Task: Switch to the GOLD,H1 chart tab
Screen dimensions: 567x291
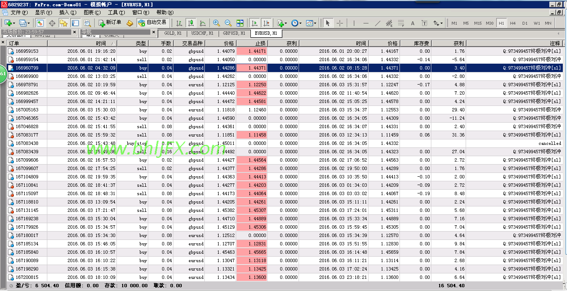Action: [x=172, y=33]
